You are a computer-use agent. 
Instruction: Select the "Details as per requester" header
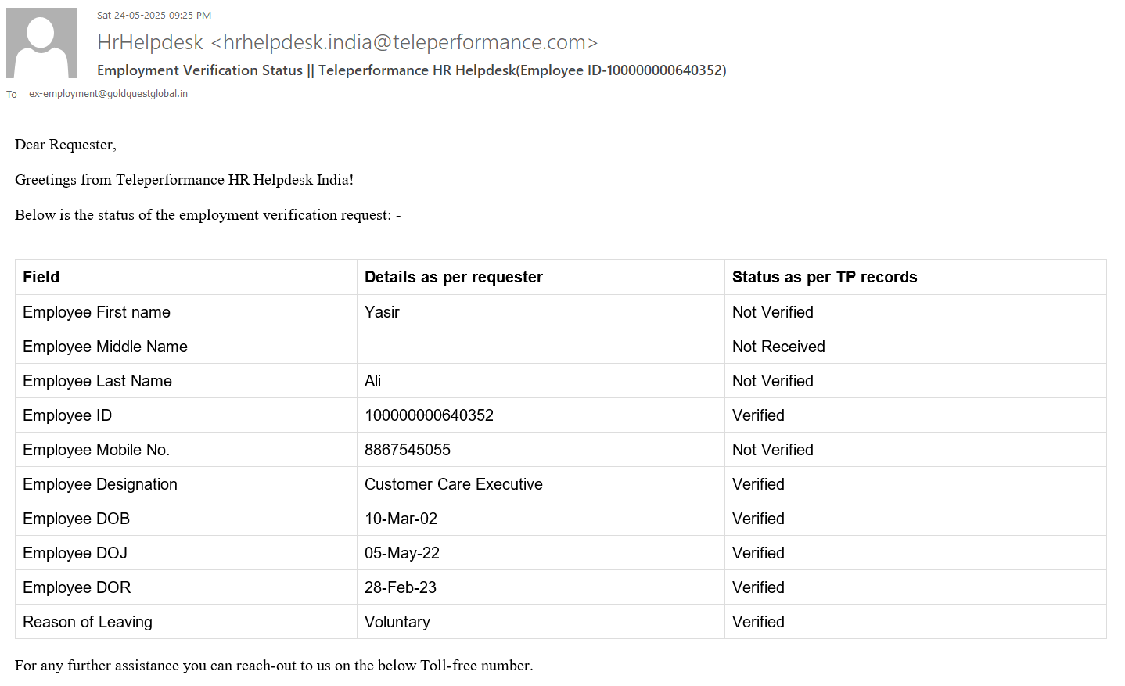[x=454, y=277]
